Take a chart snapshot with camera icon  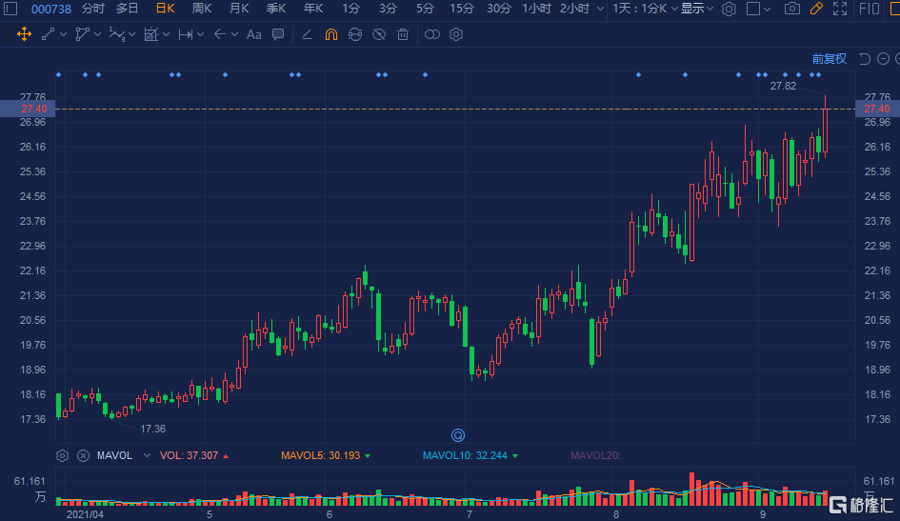[x=792, y=9]
